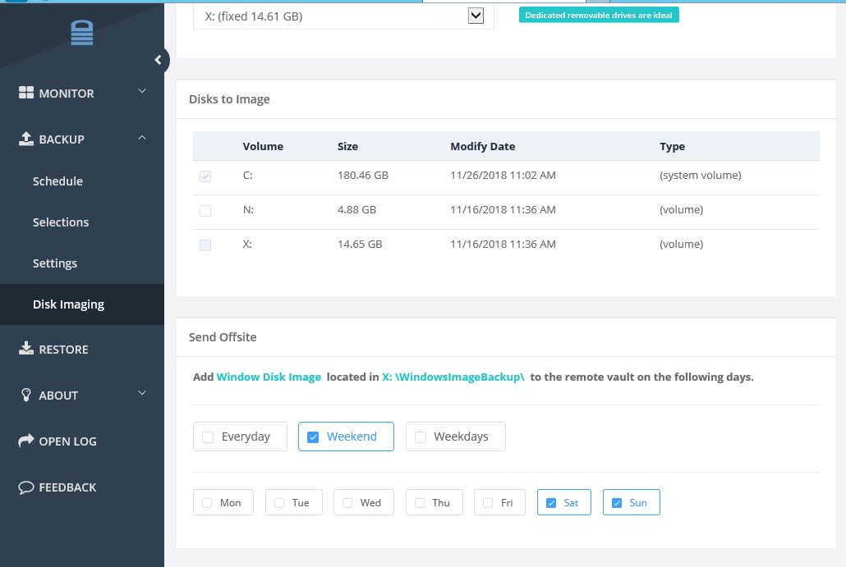Check the Fri day box
846x567 pixels.
point(499,502)
